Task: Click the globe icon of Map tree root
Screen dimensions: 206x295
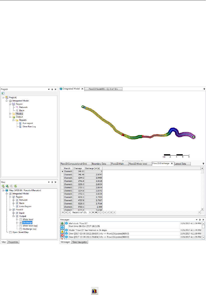Action: (x=7, y=190)
